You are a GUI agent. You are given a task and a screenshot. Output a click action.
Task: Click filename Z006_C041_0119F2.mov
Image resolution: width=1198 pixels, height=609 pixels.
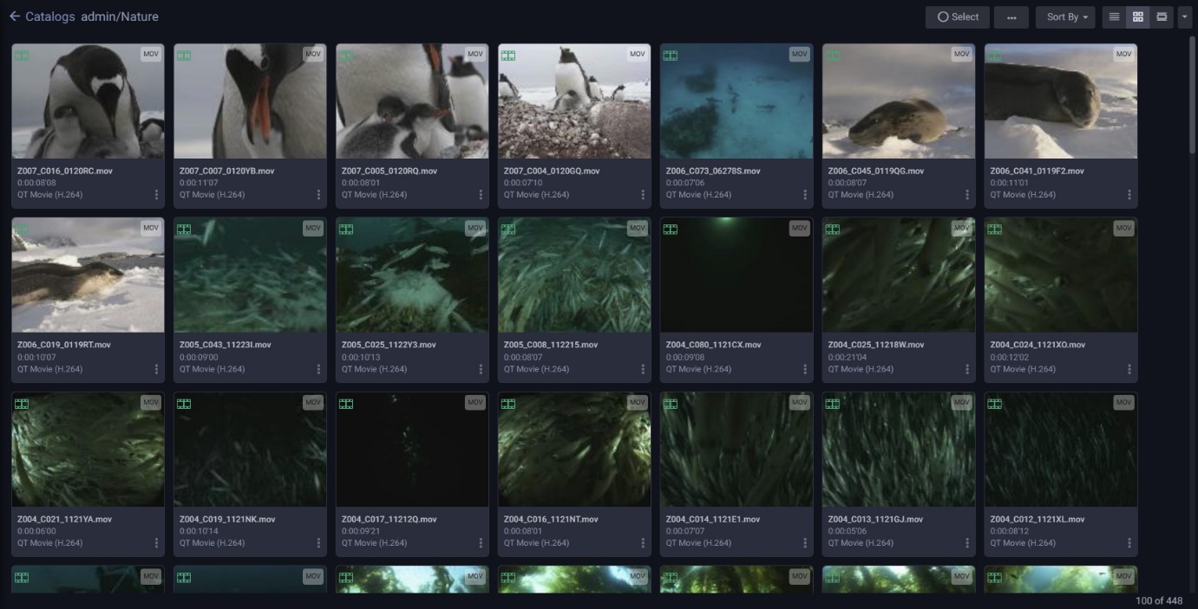pyautogui.click(x=1038, y=172)
